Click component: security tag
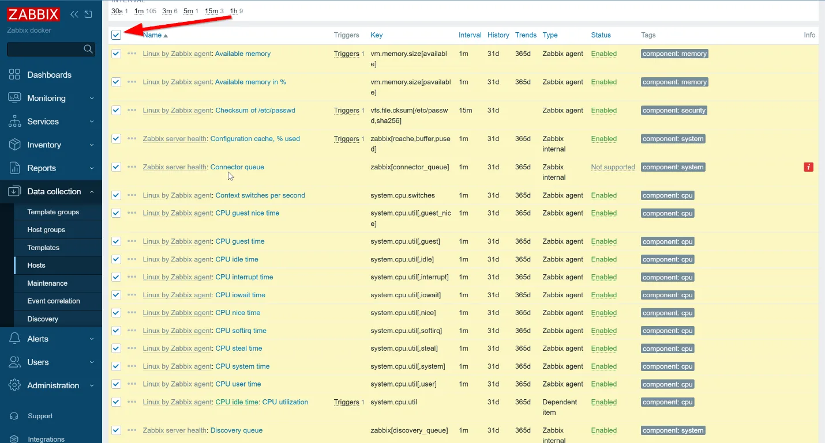Image resolution: width=825 pixels, height=443 pixels. 674,110
